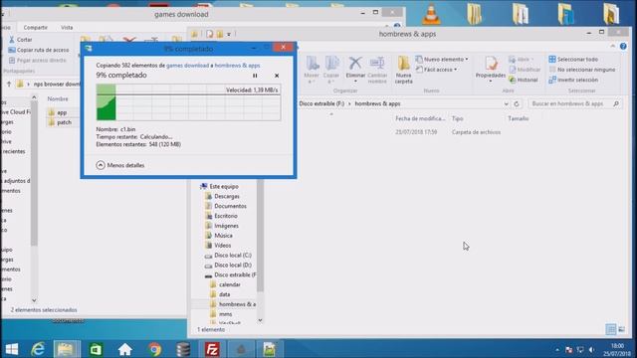The height and width of the screenshot is (358, 637).
Task: Expand the Propiedades dropdown arrow
Action: tap(491, 82)
